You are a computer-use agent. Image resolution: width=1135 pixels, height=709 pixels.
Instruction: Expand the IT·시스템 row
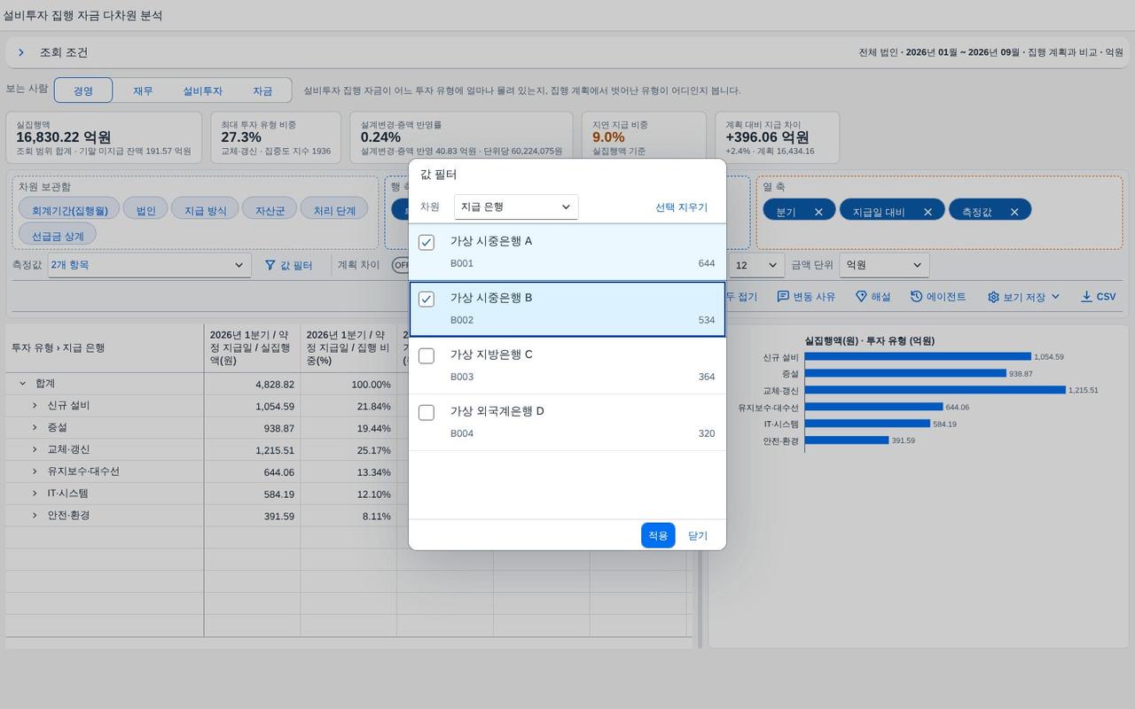35,494
